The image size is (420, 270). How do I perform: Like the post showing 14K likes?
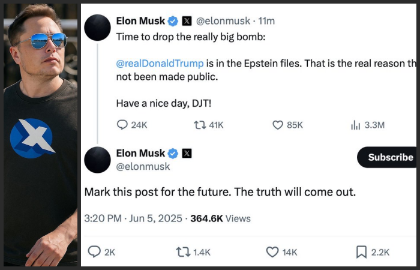tap(272, 252)
